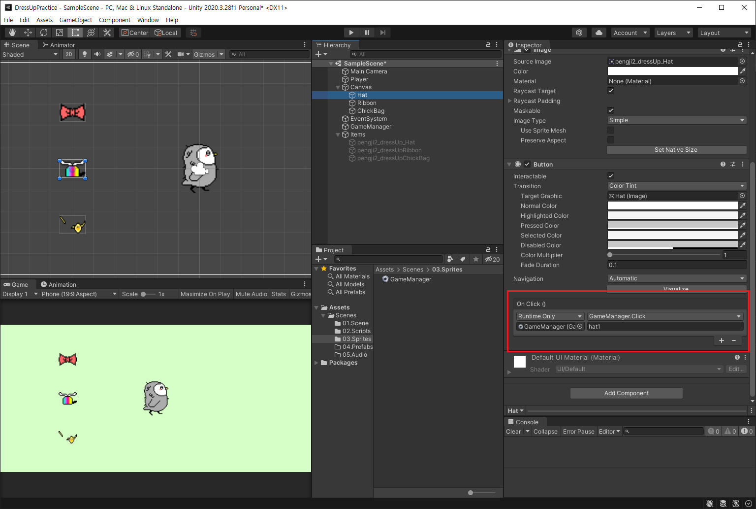The image size is (756, 509).
Task: Open Button component help icon
Action: 723,164
